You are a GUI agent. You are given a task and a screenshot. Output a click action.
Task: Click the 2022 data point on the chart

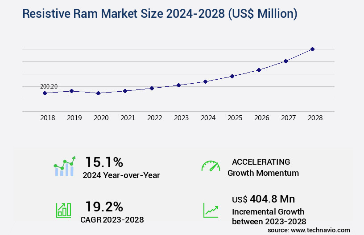[x=152, y=88]
